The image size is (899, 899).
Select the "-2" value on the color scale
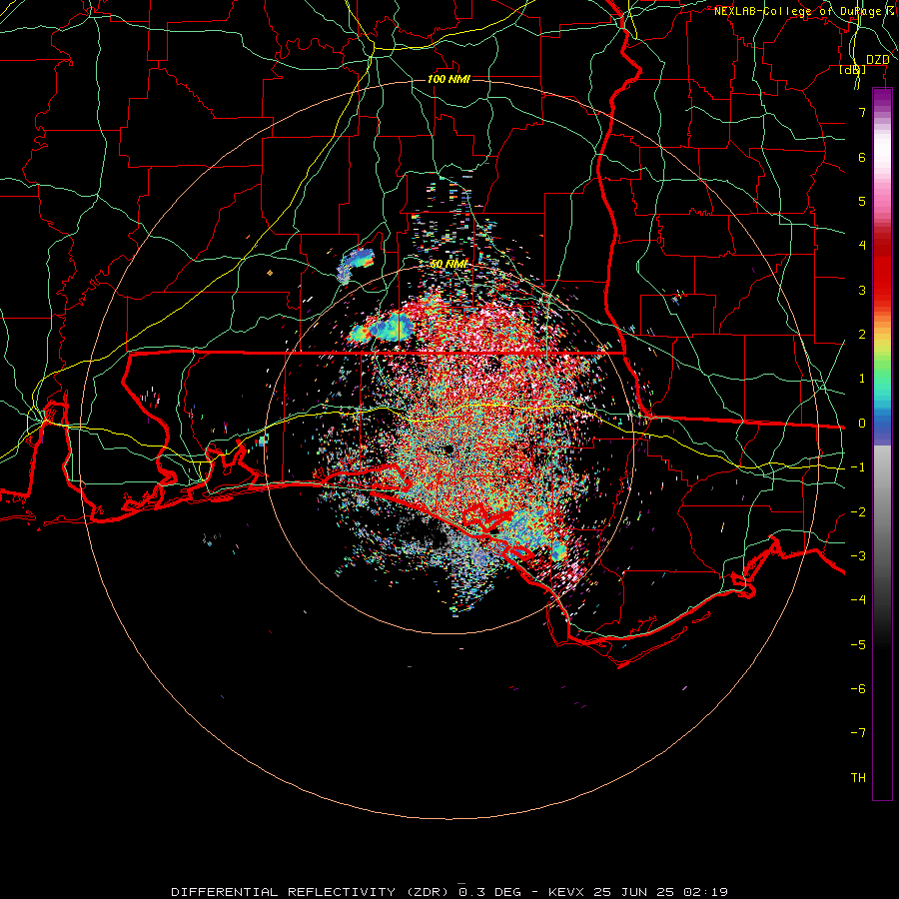(x=858, y=512)
